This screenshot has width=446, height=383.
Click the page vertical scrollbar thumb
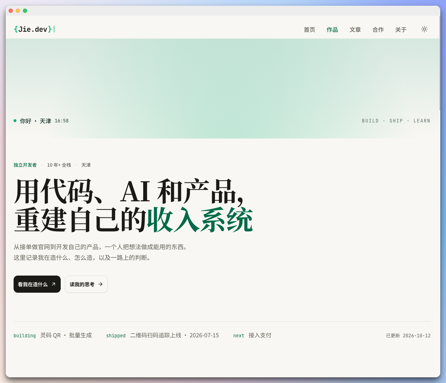tap(440, 63)
